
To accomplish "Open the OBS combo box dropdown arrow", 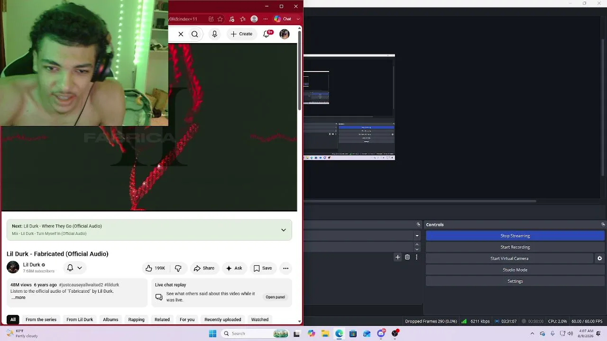I will click(x=417, y=236).
